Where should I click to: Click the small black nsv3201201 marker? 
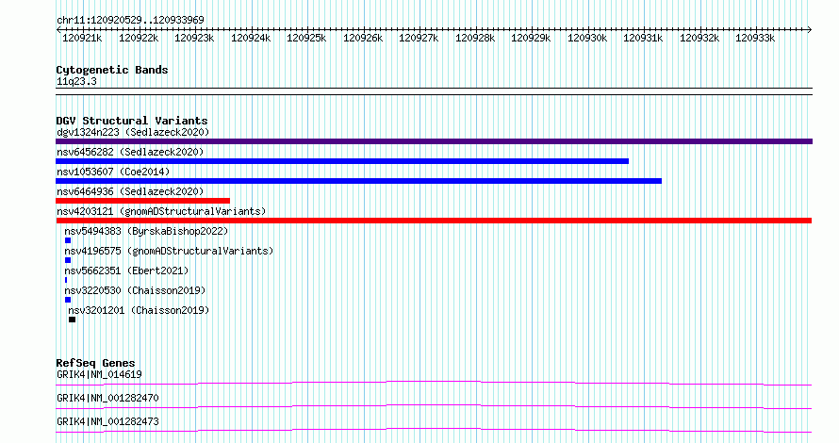73,320
